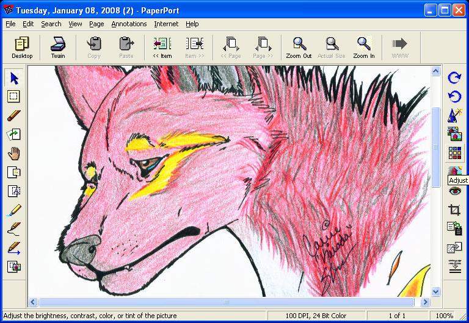Click the two documents with green arrows icon

click(x=454, y=229)
